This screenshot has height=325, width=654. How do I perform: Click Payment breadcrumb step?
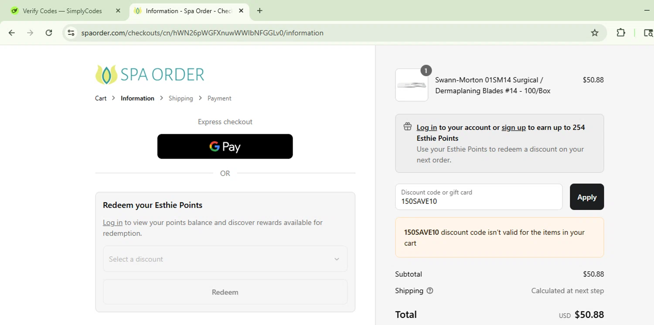coord(219,98)
